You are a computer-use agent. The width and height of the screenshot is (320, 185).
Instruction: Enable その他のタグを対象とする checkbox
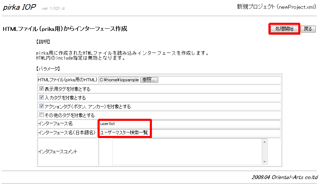coord(41,115)
